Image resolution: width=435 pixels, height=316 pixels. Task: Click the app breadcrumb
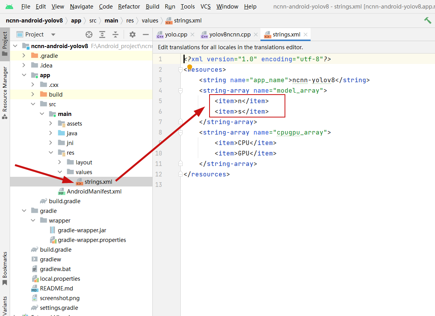click(x=76, y=21)
